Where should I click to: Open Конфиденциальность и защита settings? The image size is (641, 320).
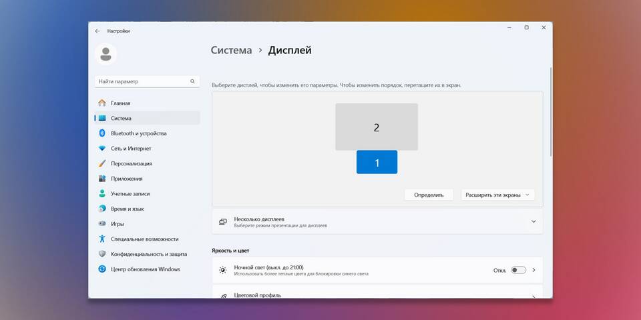click(x=147, y=254)
